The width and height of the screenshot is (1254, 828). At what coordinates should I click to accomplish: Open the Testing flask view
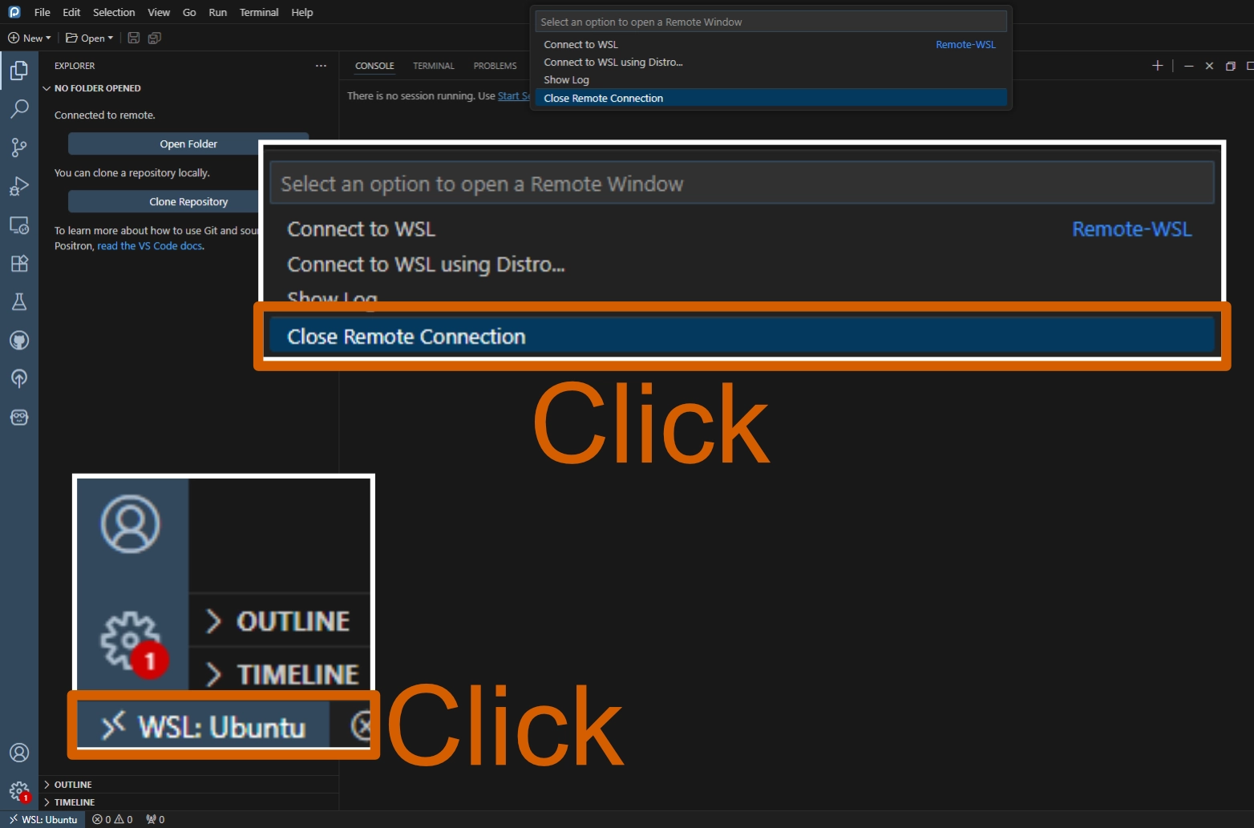pos(19,302)
